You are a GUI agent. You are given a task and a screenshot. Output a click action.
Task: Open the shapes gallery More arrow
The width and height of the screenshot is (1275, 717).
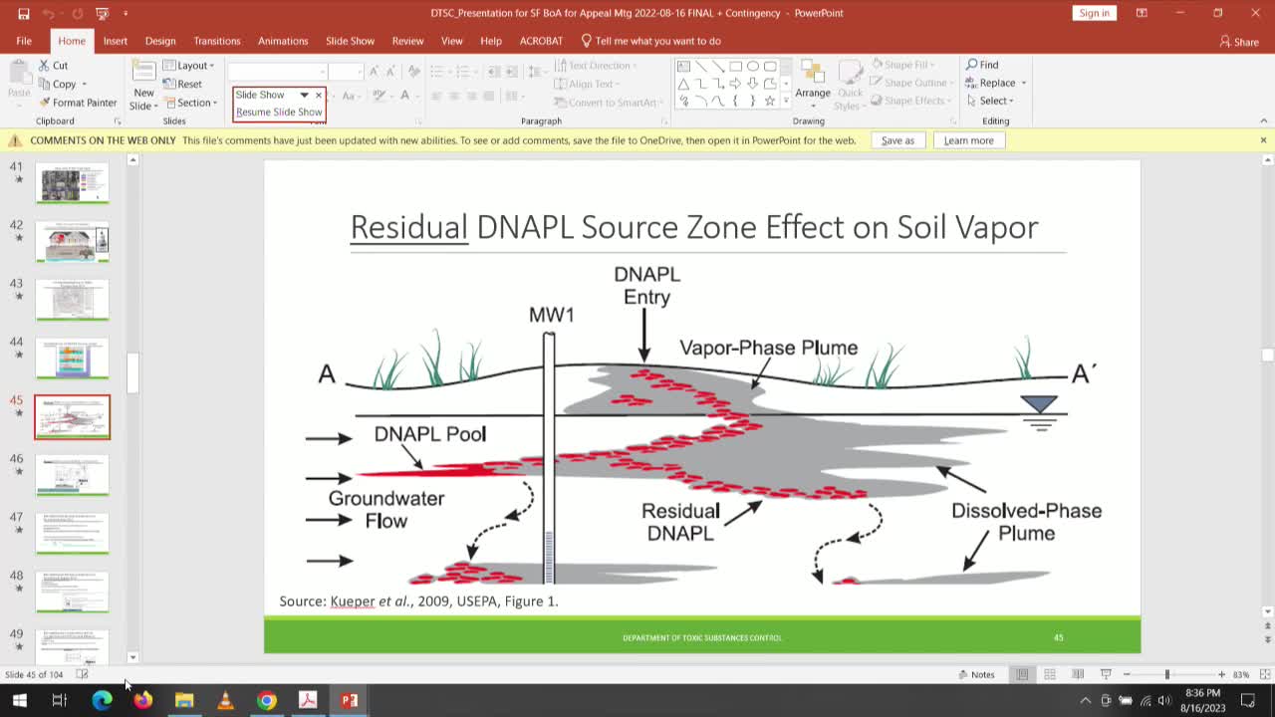(x=786, y=98)
